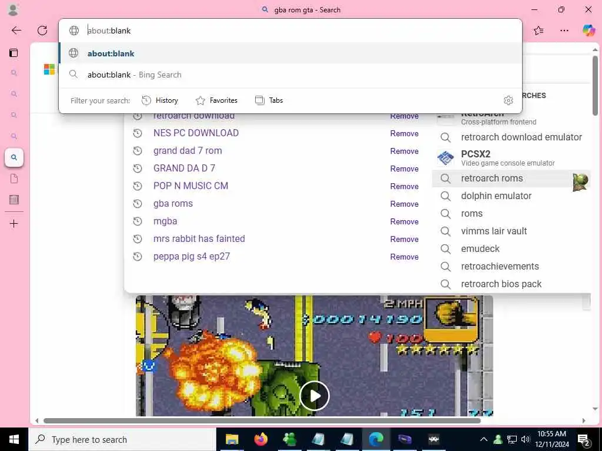Pick about:blank - Bing Search suggestion
Screen dimensions: 602x451
click(290, 75)
